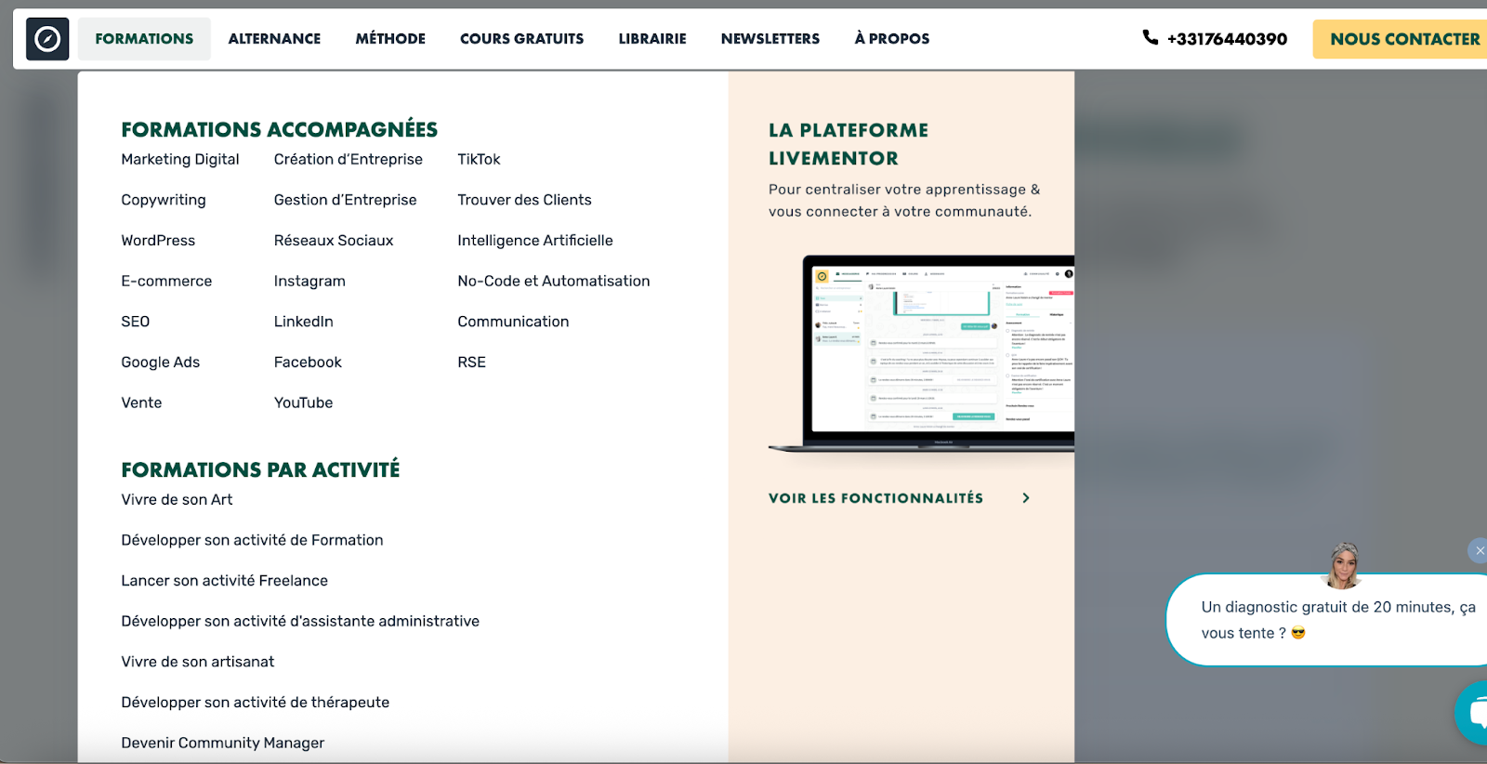Open Création d'Entreprise formation
Viewport: 1487px width, 764px height.
click(x=349, y=160)
